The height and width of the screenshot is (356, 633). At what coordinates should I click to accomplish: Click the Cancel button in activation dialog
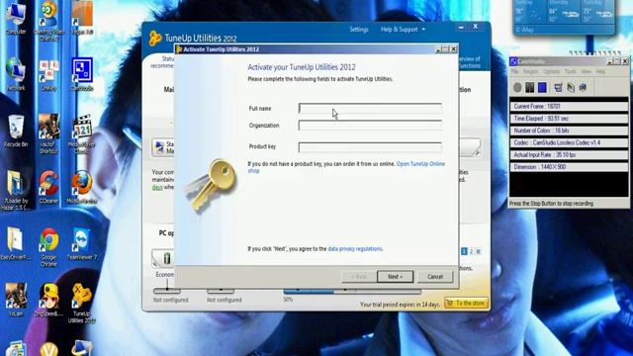(435, 277)
